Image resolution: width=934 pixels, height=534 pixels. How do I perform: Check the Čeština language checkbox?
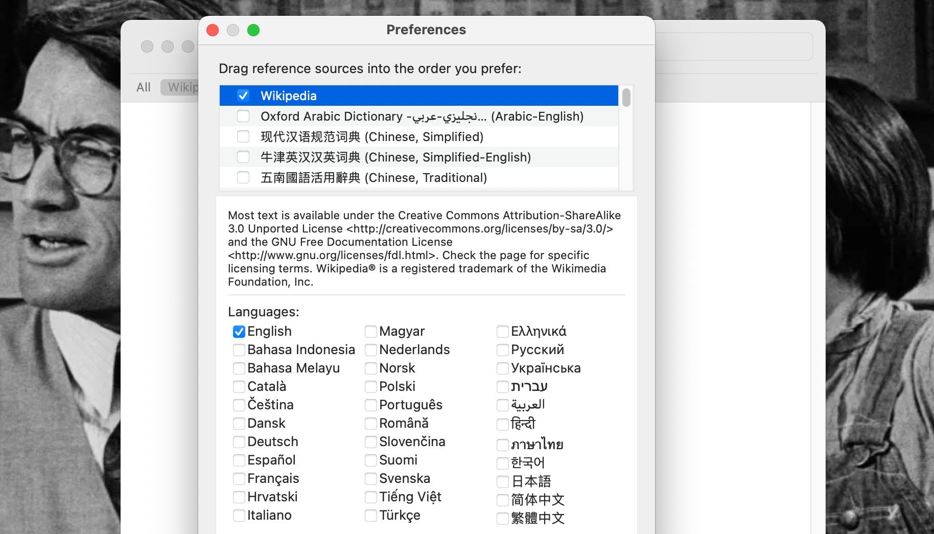click(x=239, y=405)
